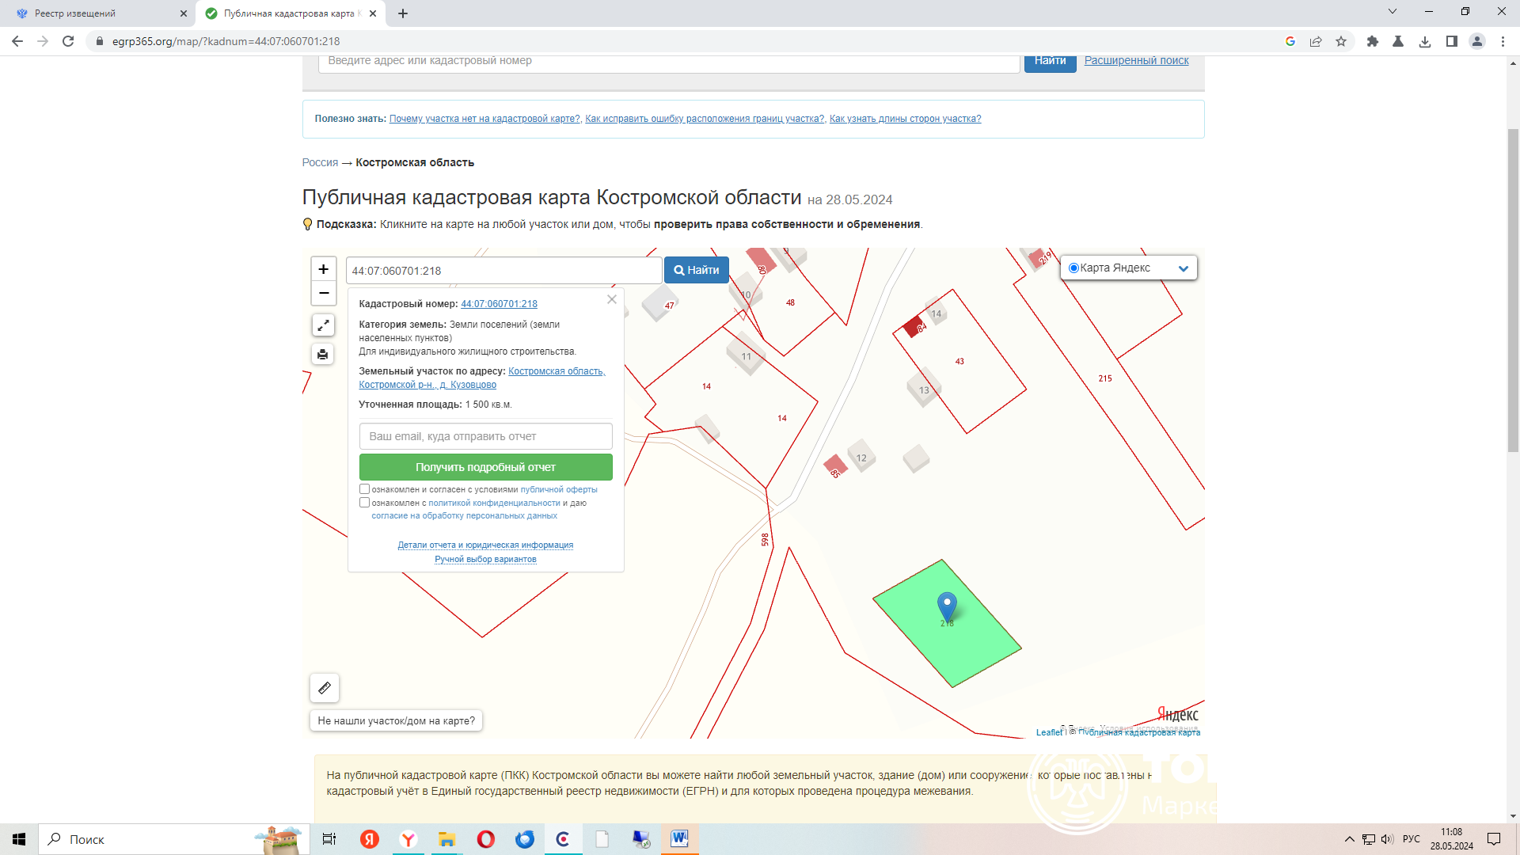Viewport: 1520px width, 855px height.
Task: Zoom in the map with plus button
Action: pos(323,269)
